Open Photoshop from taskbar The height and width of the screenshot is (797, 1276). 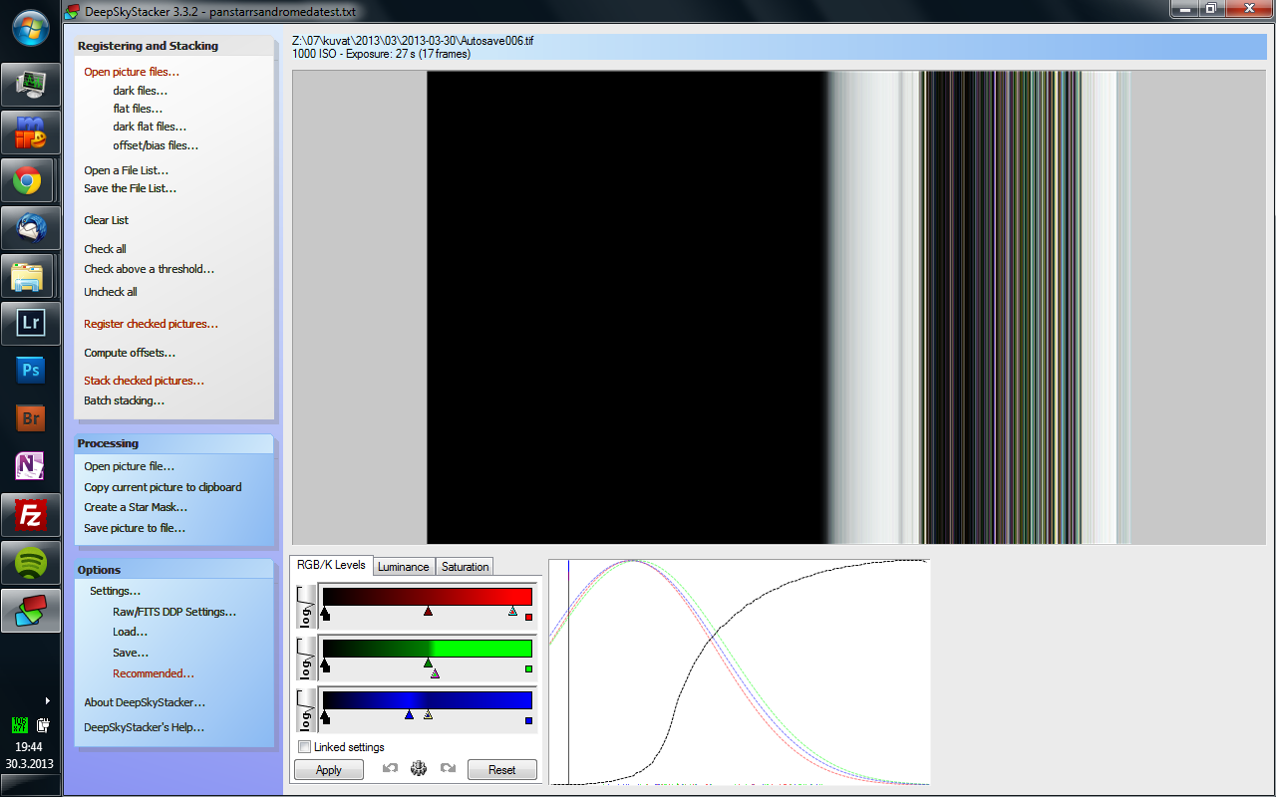pos(30,371)
